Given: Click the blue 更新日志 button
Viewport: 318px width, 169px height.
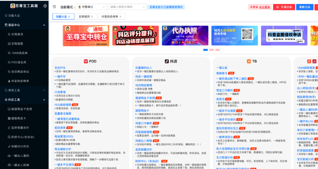Looking at the screenshot, I should pyautogui.click(x=305, y=7).
